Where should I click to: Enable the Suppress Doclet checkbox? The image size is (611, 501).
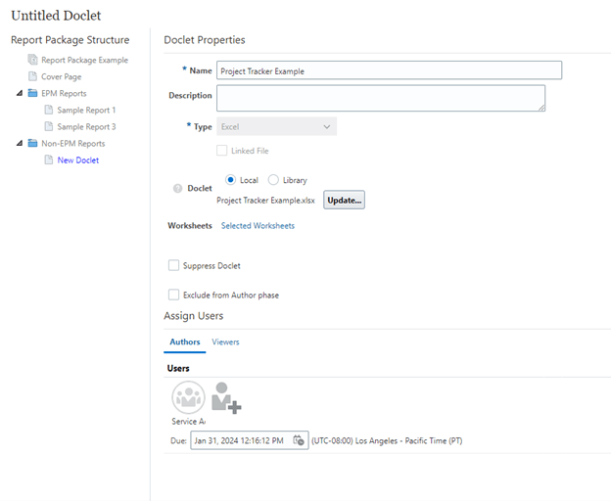click(174, 265)
